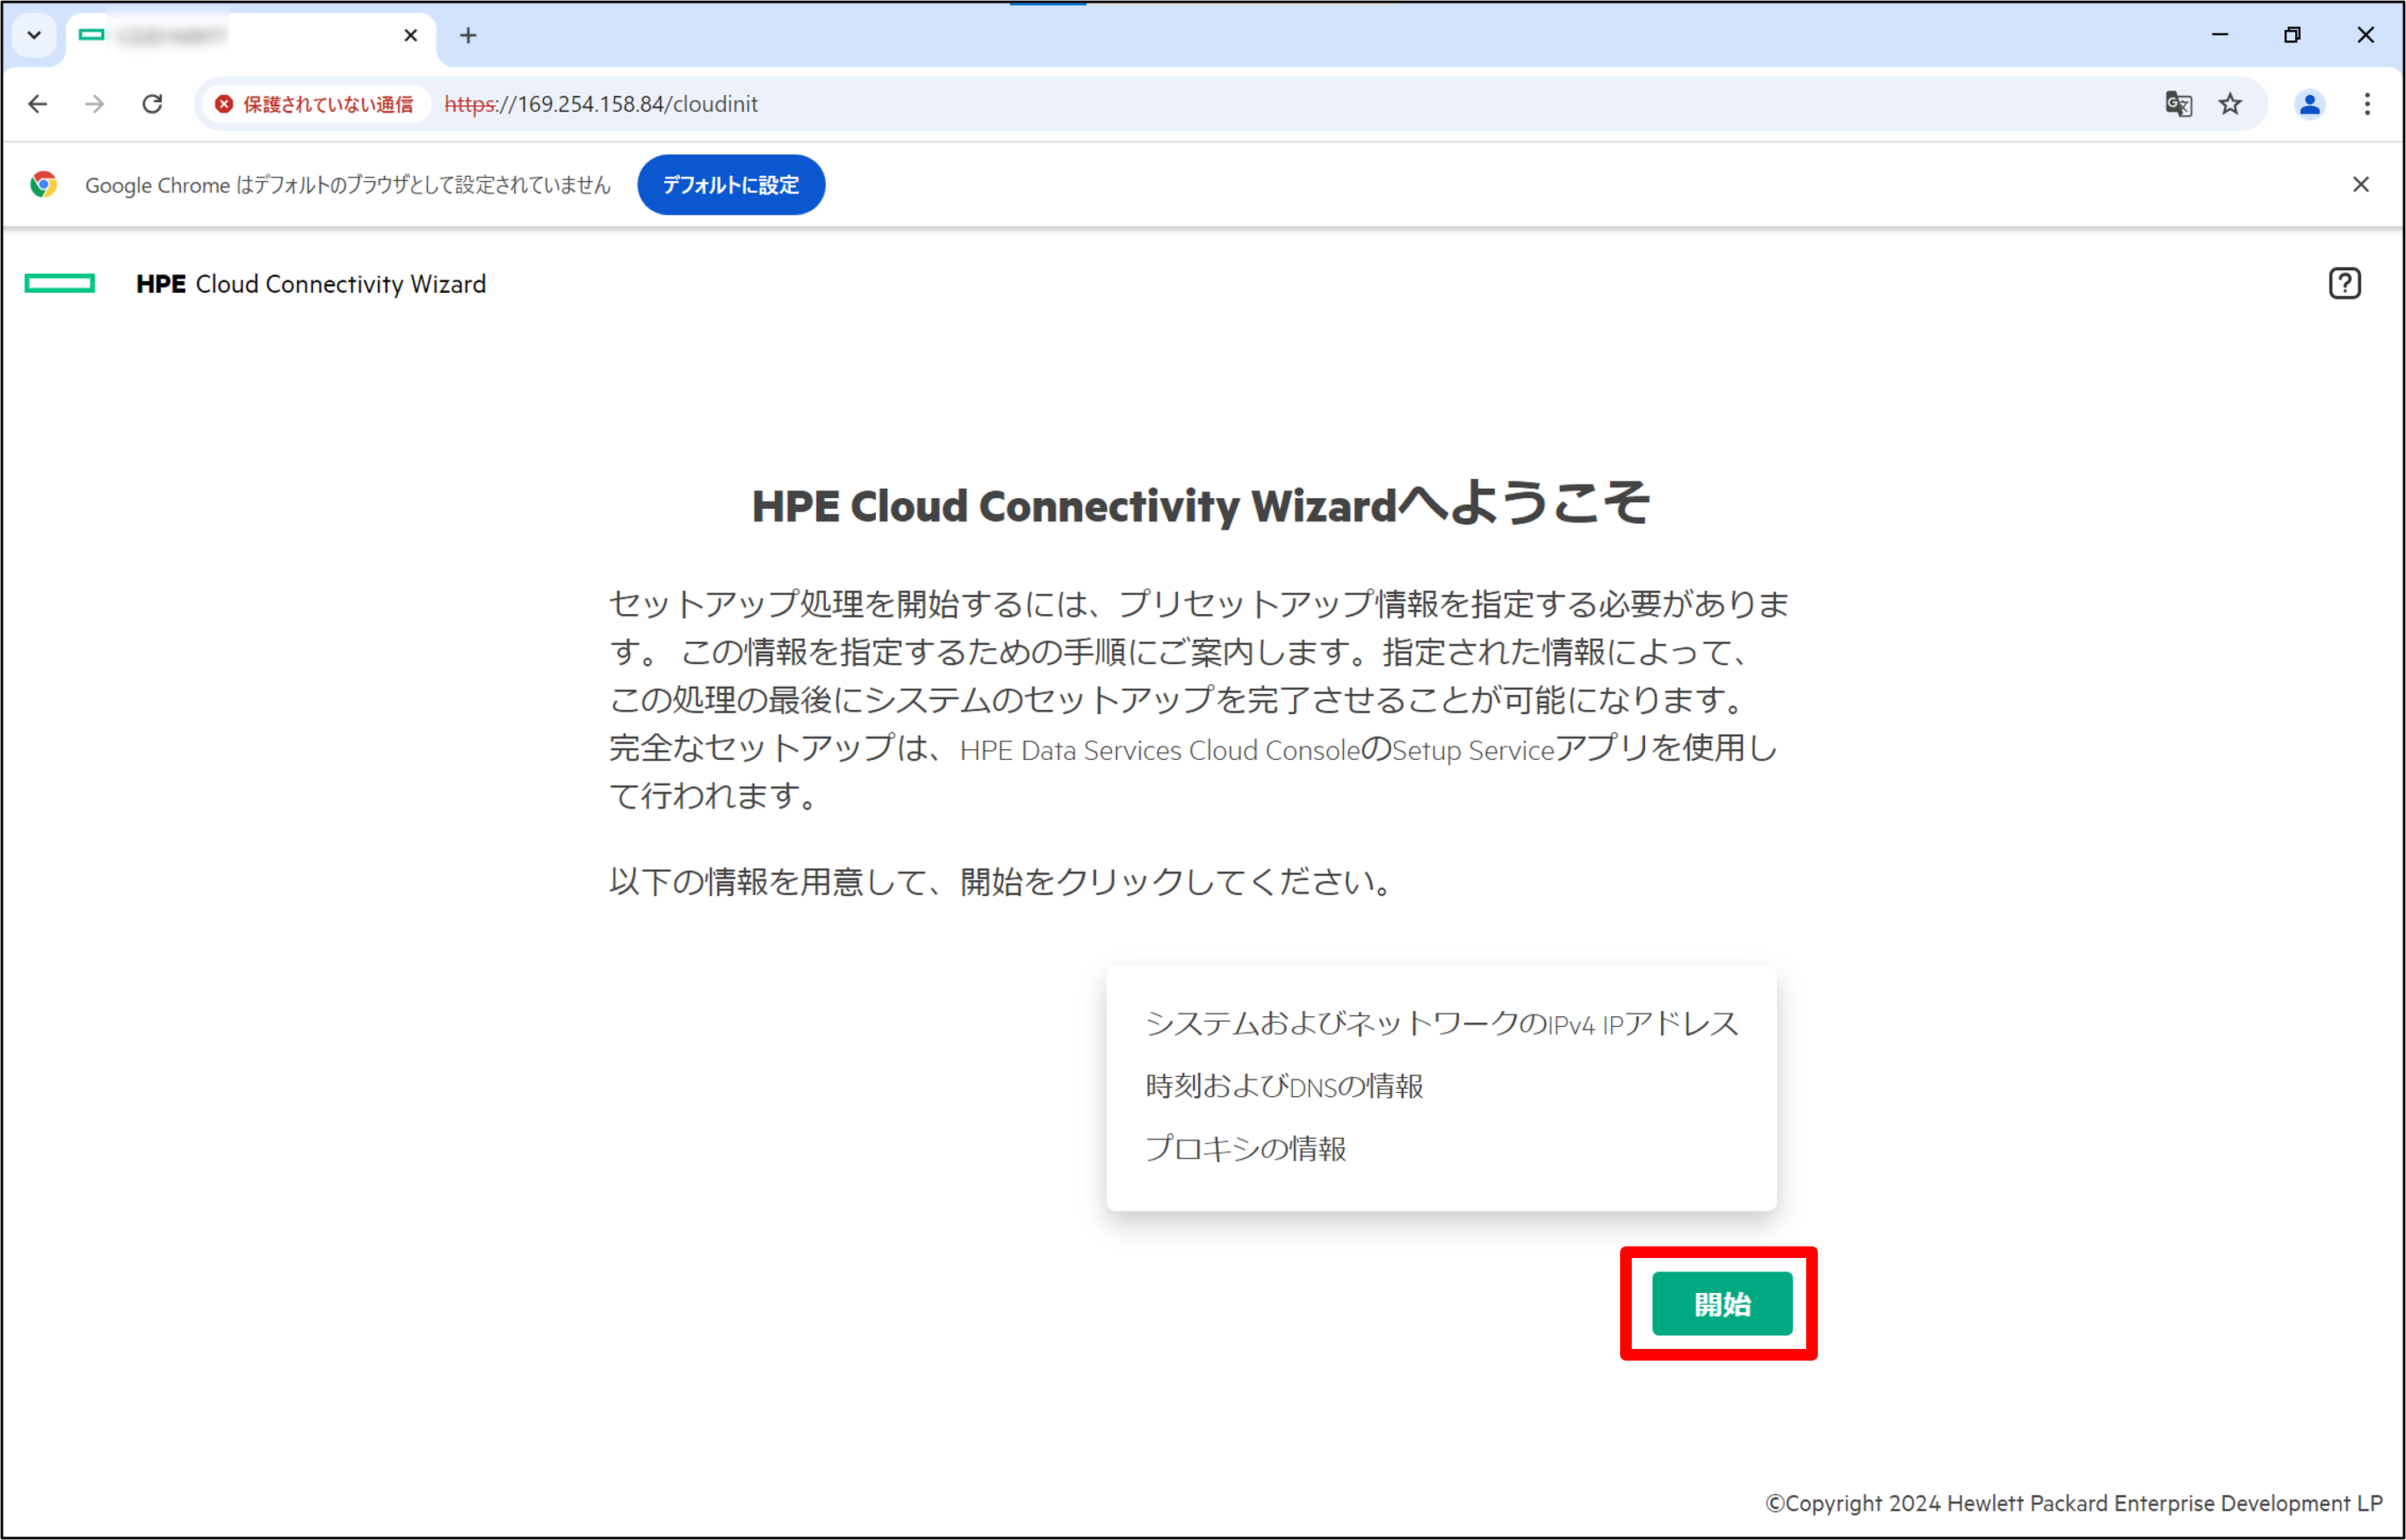The height and width of the screenshot is (1540, 2406).
Task: Open a new tab with plus button
Action: [x=467, y=36]
